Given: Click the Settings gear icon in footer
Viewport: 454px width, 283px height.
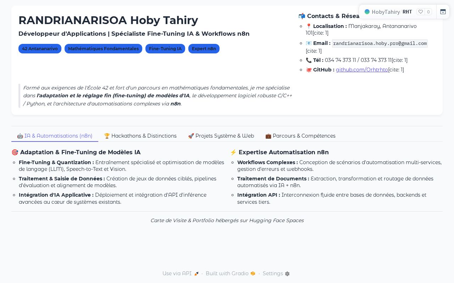Looking at the screenshot, I should click(x=287, y=273).
